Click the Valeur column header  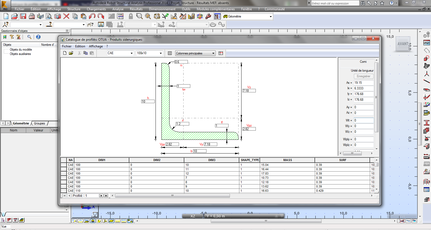point(38,130)
